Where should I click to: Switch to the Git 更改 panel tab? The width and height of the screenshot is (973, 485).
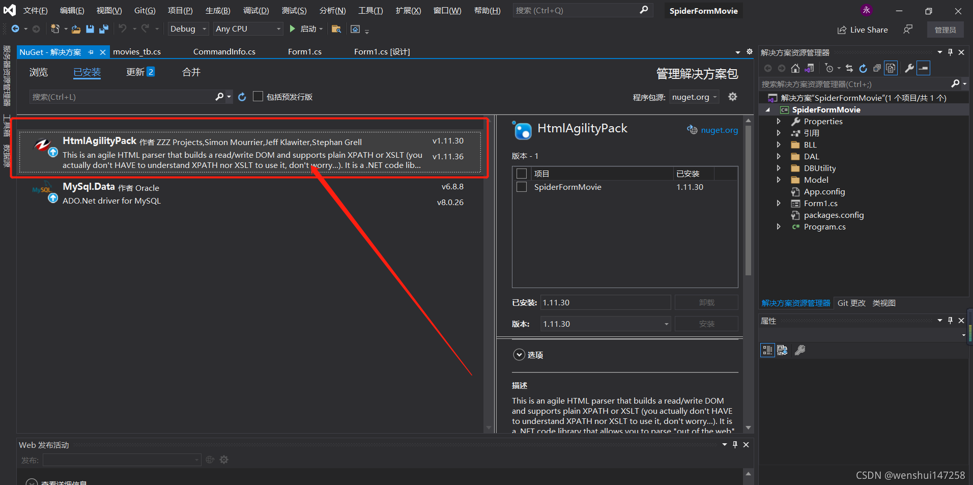(x=851, y=303)
